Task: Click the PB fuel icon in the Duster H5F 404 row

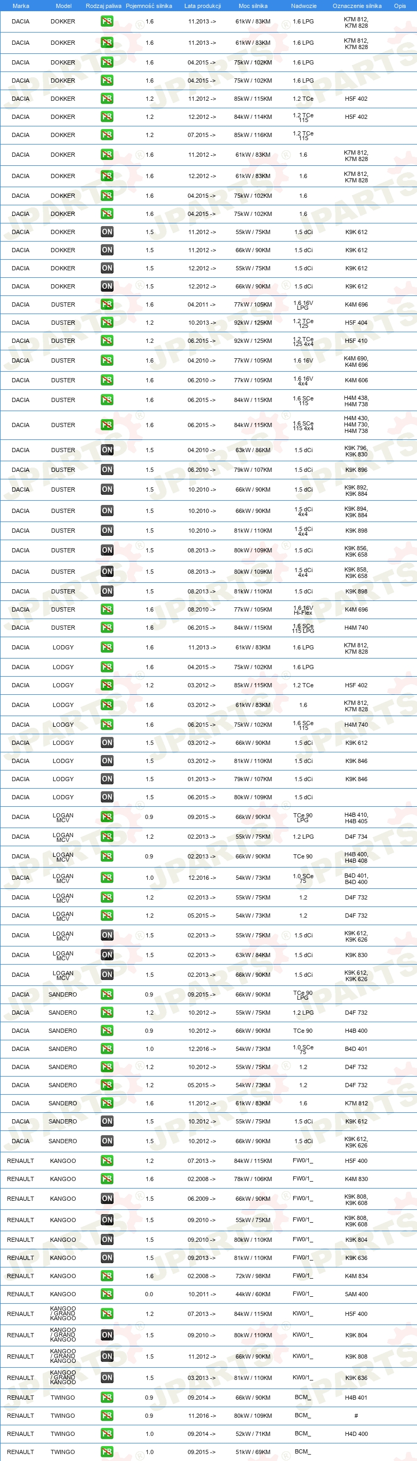Action: coord(107,323)
